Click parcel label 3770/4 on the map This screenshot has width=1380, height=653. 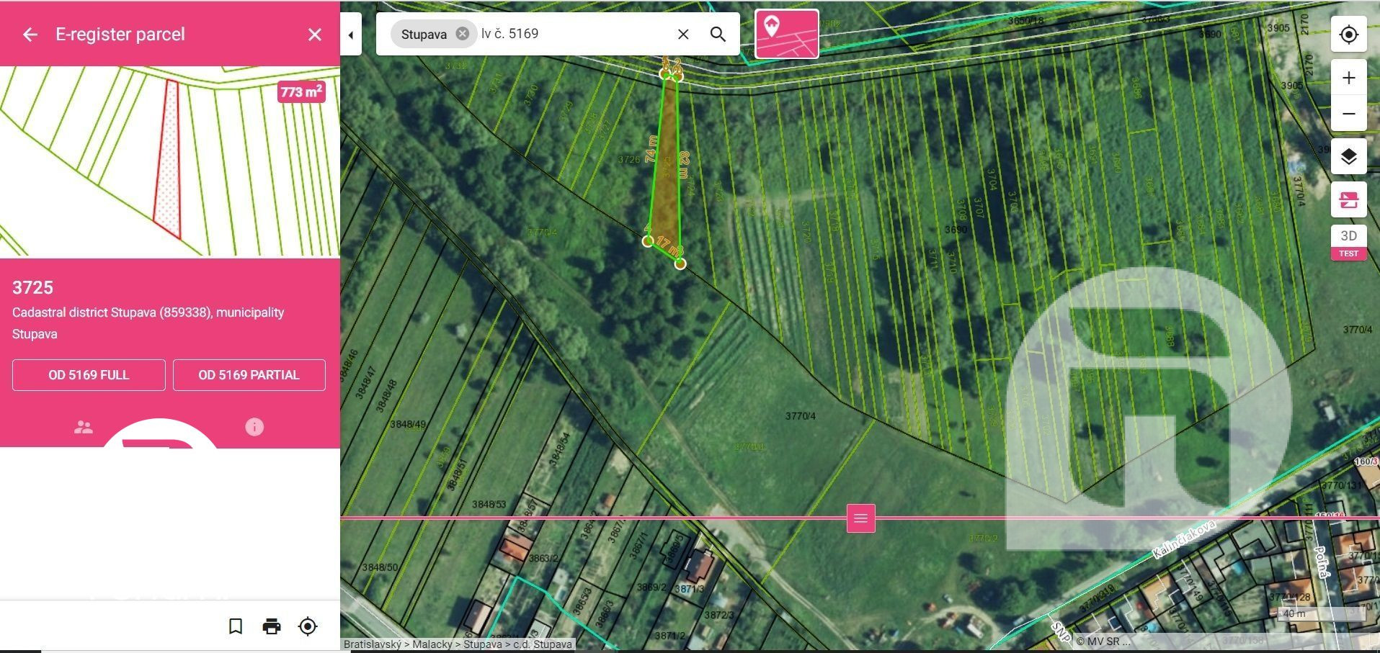(801, 416)
